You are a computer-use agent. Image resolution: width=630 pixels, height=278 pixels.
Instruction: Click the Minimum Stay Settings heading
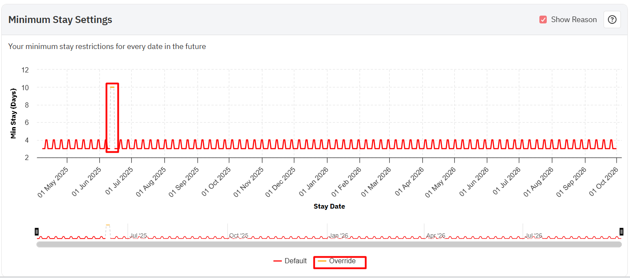click(x=60, y=20)
